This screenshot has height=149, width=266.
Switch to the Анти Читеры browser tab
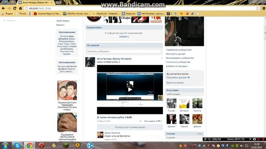tap(35, 2)
